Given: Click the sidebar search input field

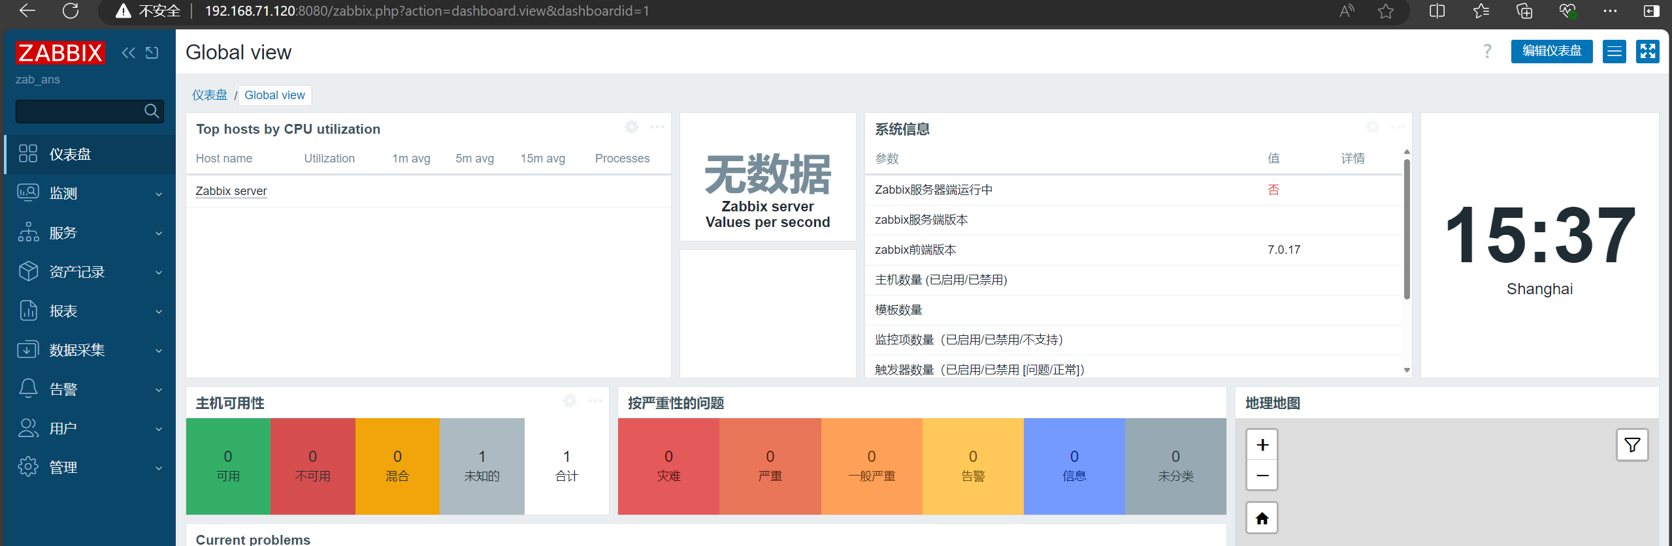Looking at the screenshot, I should tap(90, 112).
